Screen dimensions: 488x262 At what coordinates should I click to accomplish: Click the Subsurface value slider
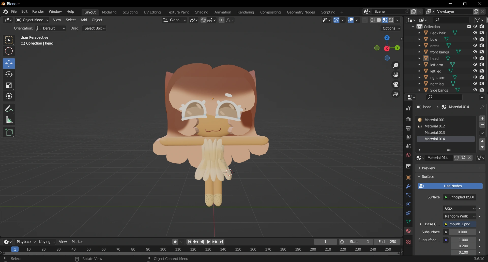pos(462,232)
